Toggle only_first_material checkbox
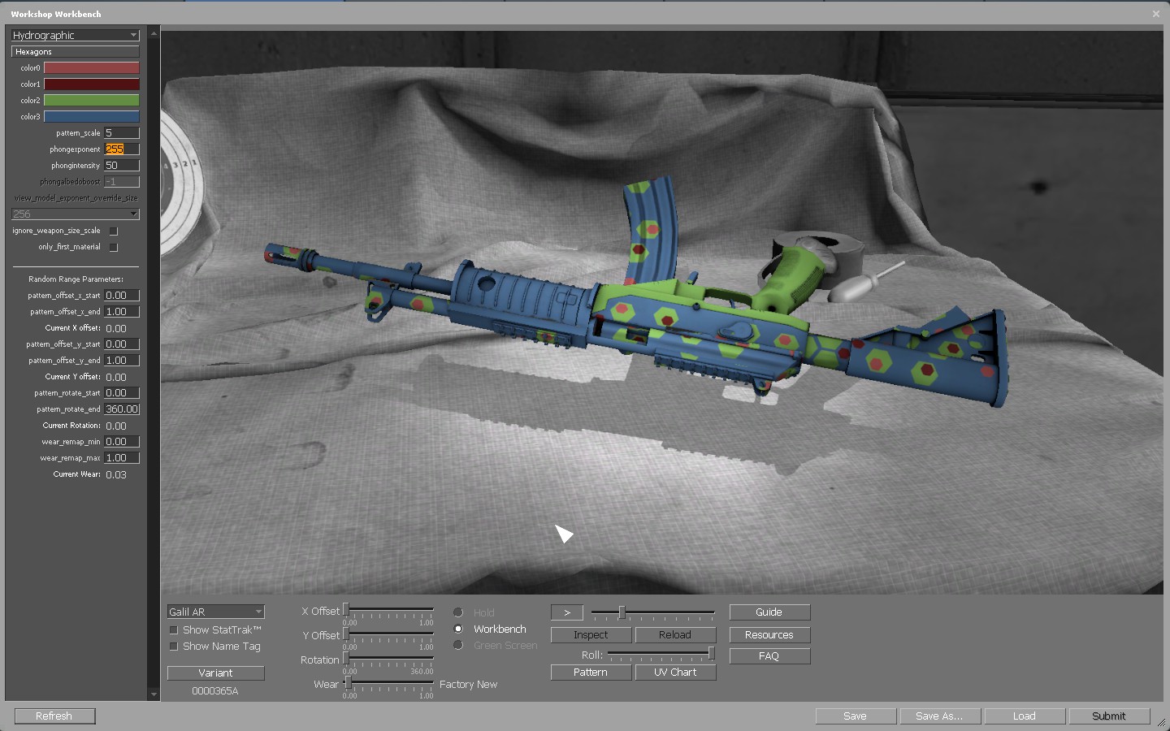The width and height of the screenshot is (1170, 731). pyautogui.click(x=114, y=247)
